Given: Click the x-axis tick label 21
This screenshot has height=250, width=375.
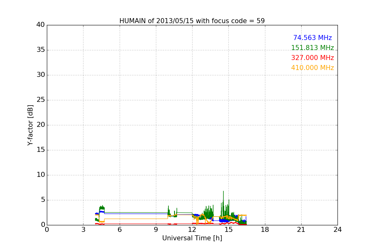Looking at the screenshot, I should pos(301,230).
